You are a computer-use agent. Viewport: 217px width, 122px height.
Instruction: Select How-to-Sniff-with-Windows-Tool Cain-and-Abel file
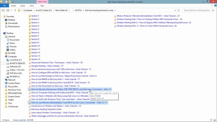click(x=60, y=99)
